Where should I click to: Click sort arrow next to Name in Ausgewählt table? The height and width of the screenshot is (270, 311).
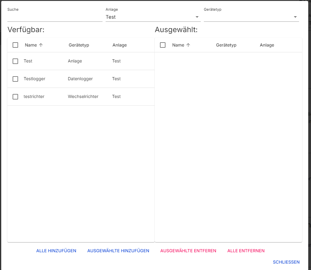(x=188, y=45)
